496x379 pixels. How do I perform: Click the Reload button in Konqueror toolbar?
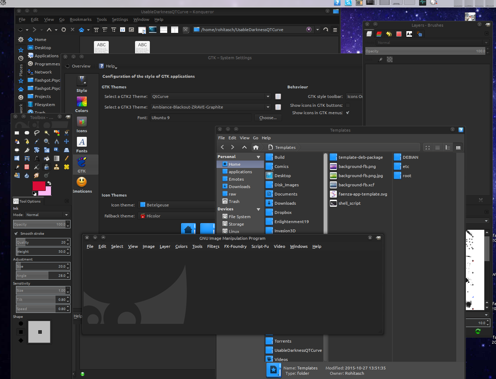coord(64,30)
